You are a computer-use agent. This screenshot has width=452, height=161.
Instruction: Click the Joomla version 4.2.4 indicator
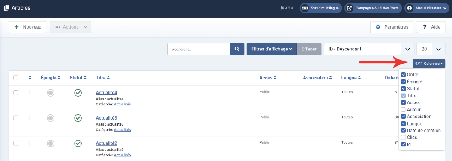287,8
